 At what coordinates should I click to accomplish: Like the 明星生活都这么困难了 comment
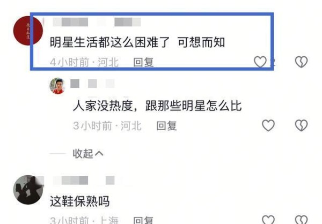click(260, 62)
